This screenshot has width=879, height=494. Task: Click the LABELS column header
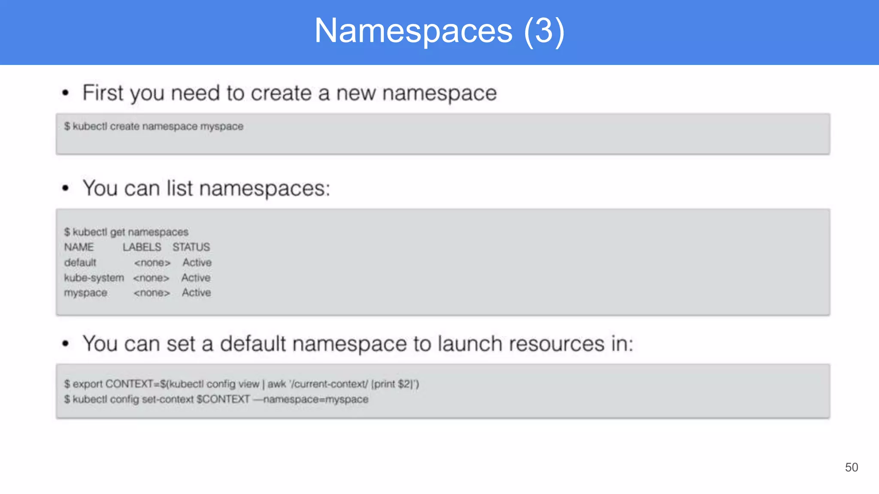coord(142,247)
